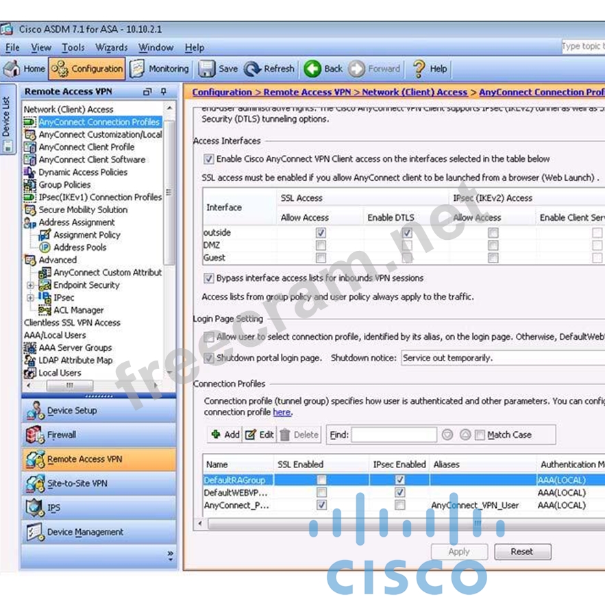
Task: Expand the hidden navigation buttons chevron
Action: click(170, 556)
